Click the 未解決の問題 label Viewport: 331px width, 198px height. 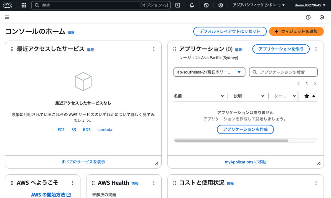click(104, 195)
